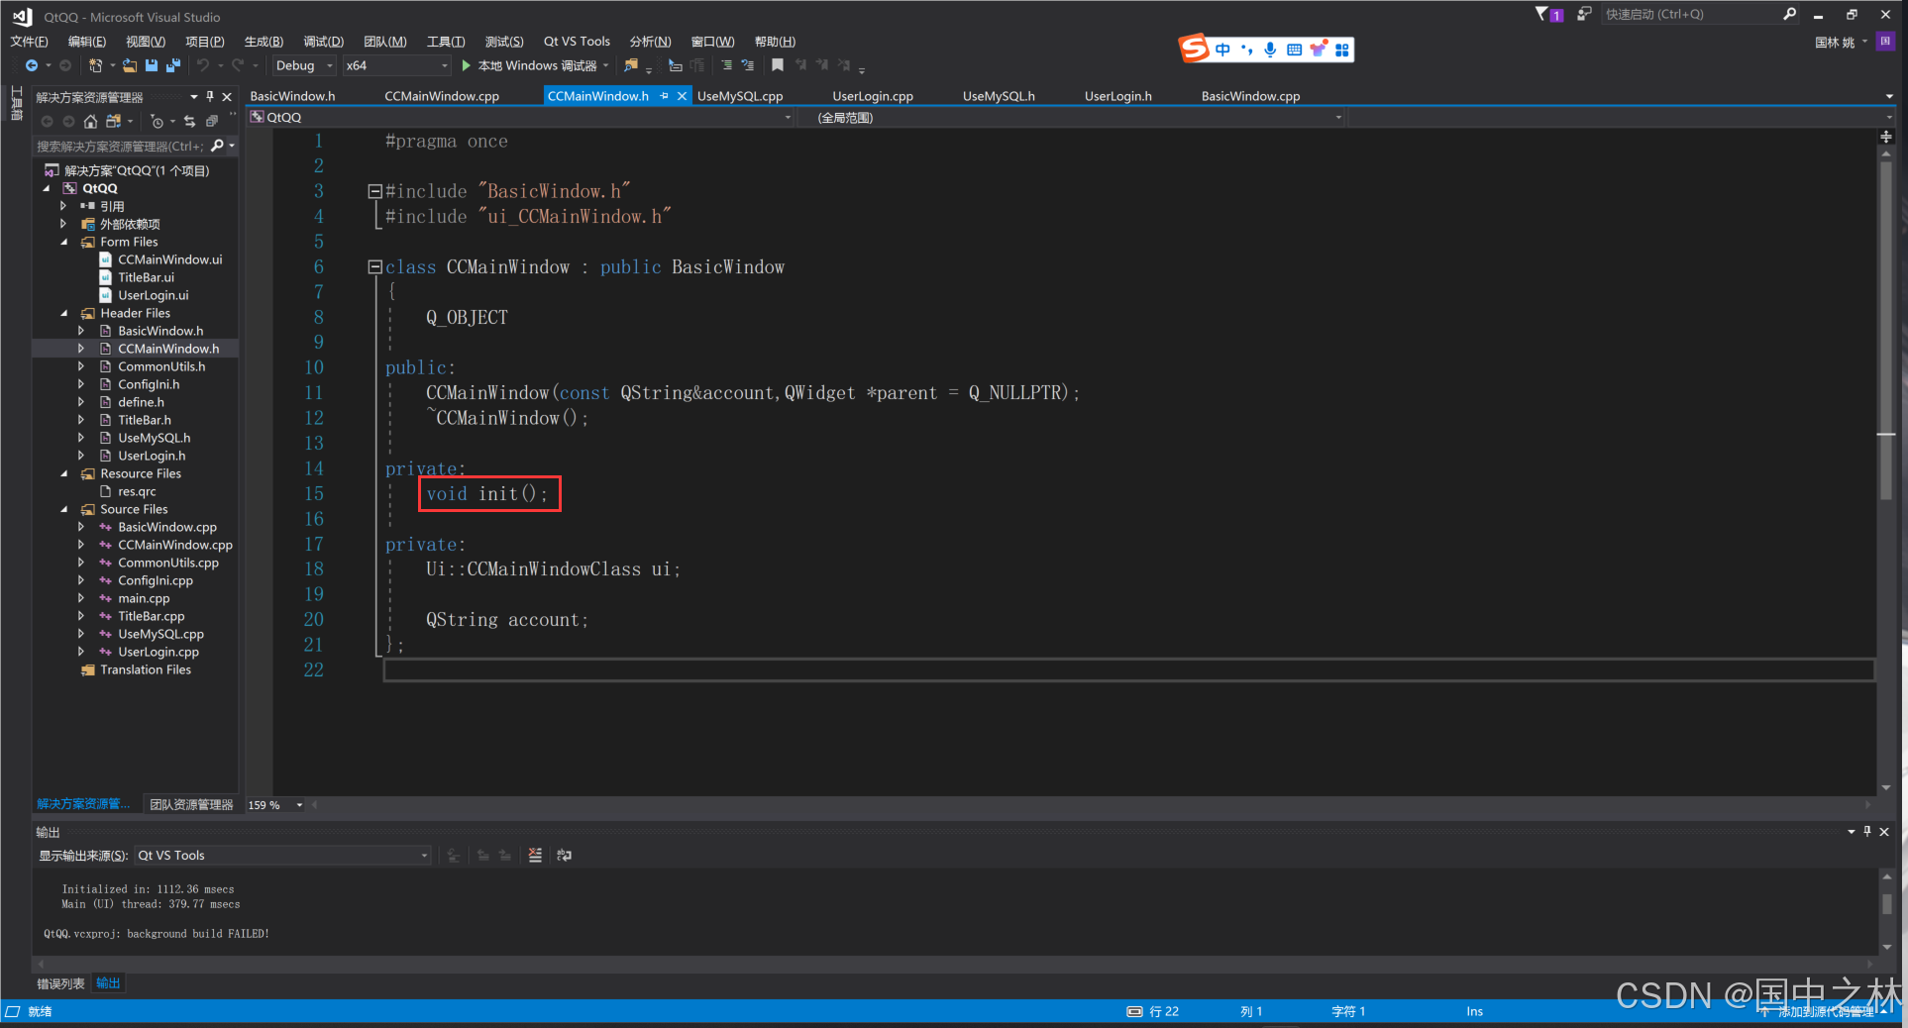Click the editor vertical scrollbar thumb
1908x1028 pixels.
[x=1885, y=332]
